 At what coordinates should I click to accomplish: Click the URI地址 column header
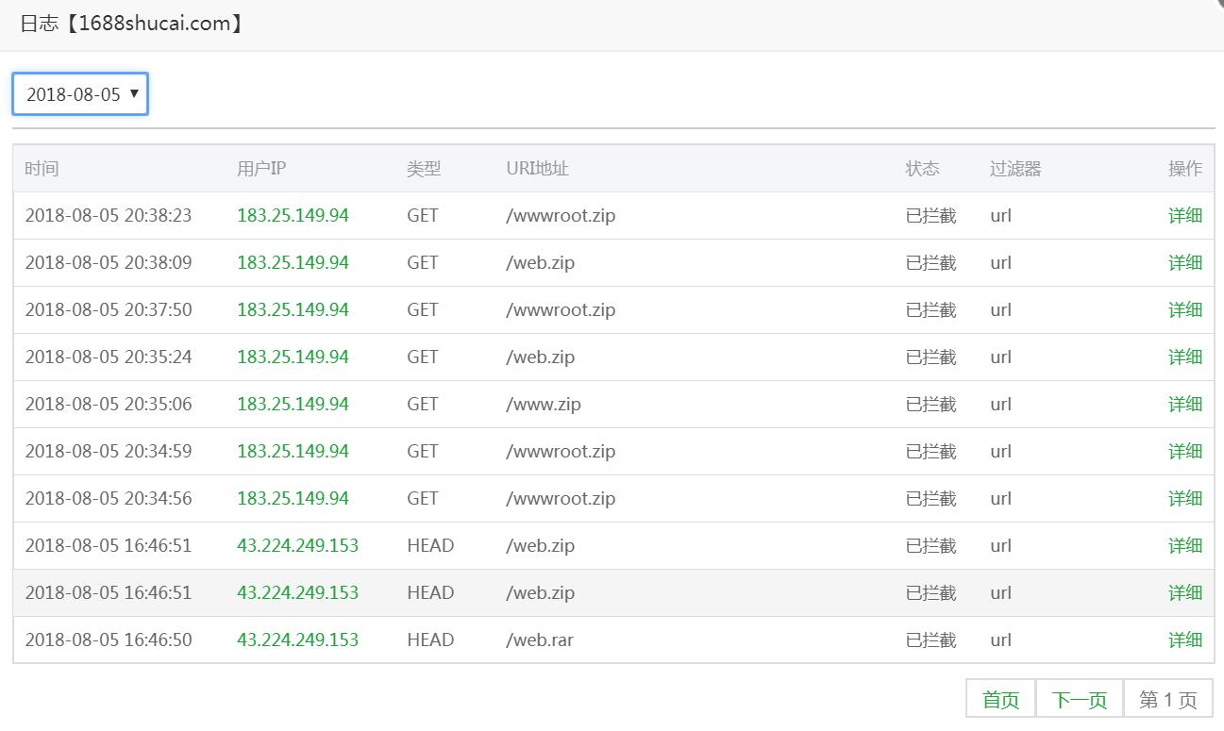pos(537,169)
